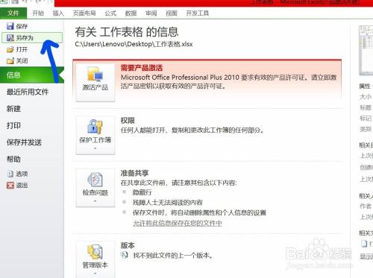Click the 选项 options icon

[10, 174]
